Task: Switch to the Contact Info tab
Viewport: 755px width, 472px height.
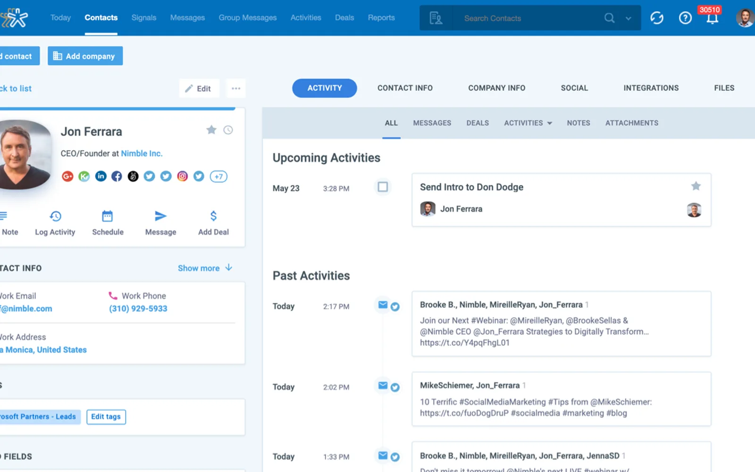Action: point(405,88)
